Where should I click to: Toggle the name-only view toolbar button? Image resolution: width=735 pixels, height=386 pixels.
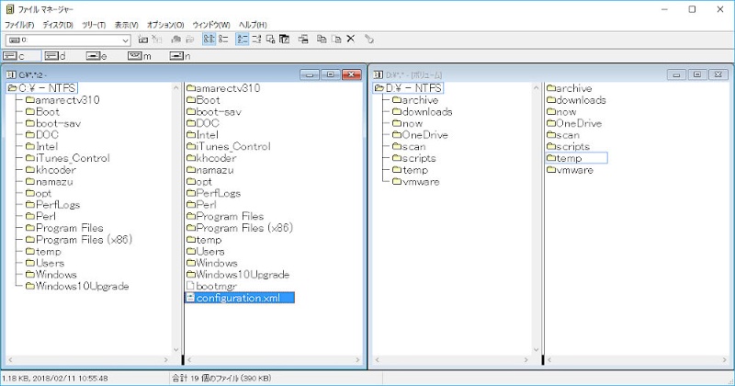208,40
